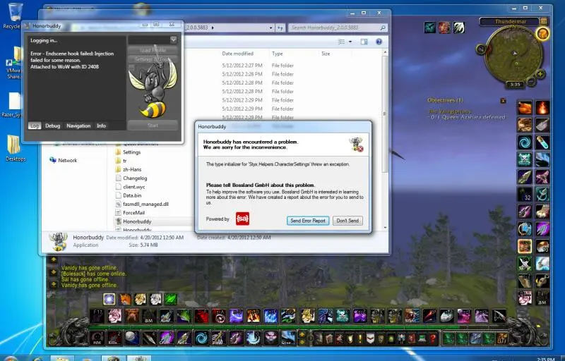
Task: Click the blue swirl ability on bottom bar
Action: (x=201, y=338)
